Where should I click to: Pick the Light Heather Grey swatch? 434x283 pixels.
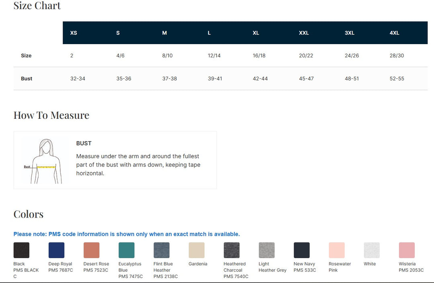(x=266, y=250)
